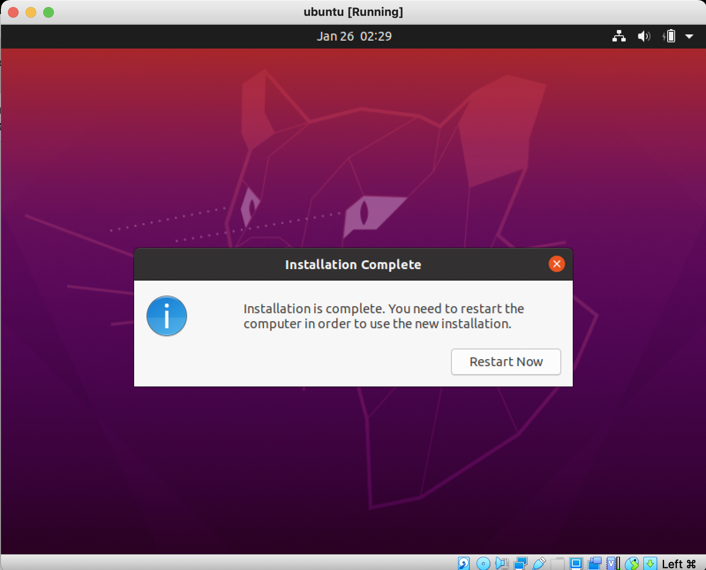Click the battery indicator icon
706x570 pixels.
tap(669, 36)
